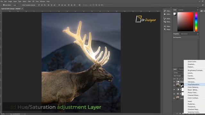Choose Hue/Saturation from the menu
Screen dimensions: 205x115
click(x=194, y=84)
